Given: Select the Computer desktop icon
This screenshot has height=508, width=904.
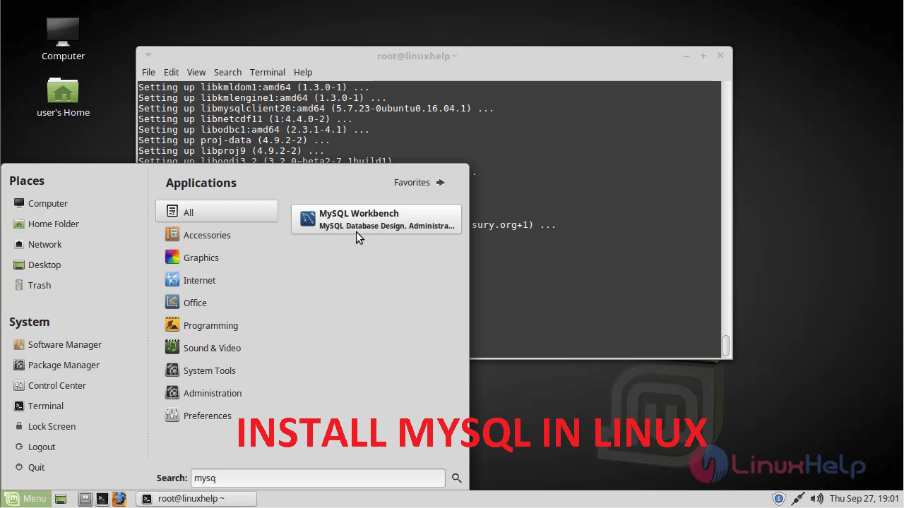Looking at the screenshot, I should click(x=63, y=39).
